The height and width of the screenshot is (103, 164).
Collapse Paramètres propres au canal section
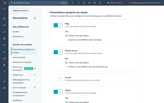48,12
